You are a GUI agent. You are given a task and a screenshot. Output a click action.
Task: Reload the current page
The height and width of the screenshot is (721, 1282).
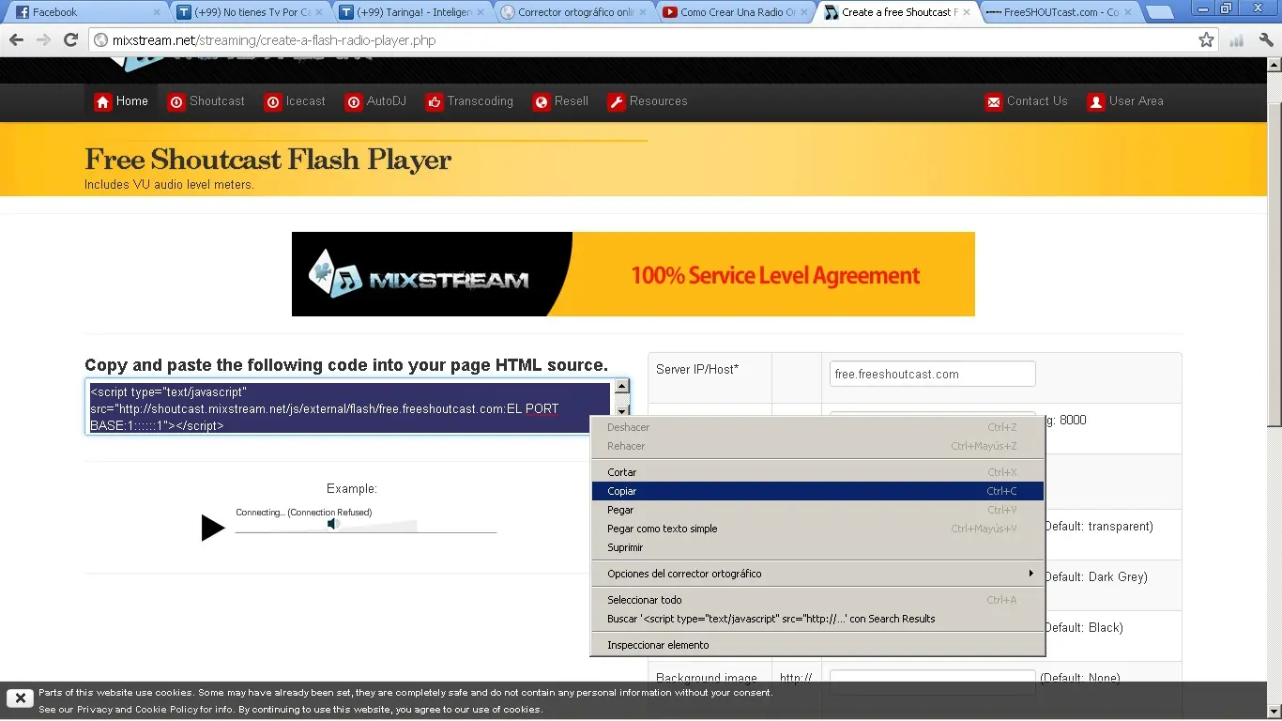click(70, 40)
